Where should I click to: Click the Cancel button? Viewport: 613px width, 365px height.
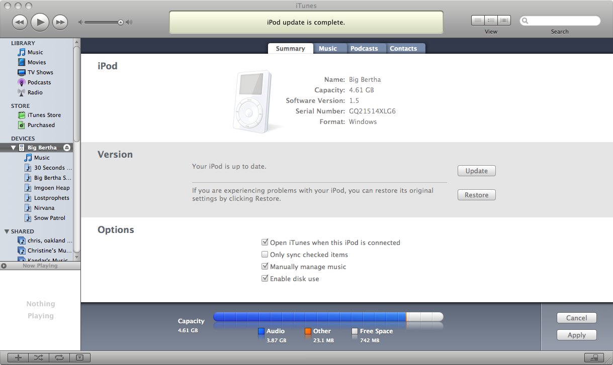coord(577,318)
